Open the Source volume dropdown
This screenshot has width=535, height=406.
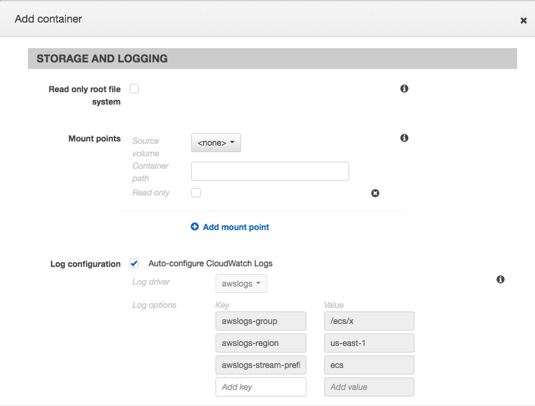click(x=216, y=143)
